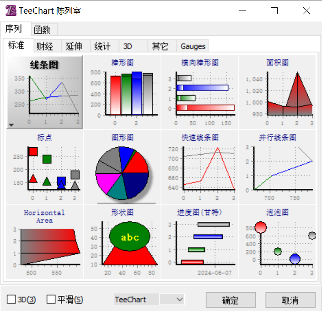The image size is (322, 311).
Task: Close the TeeChart 陈列室 window
Action: click(x=306, y=11)
